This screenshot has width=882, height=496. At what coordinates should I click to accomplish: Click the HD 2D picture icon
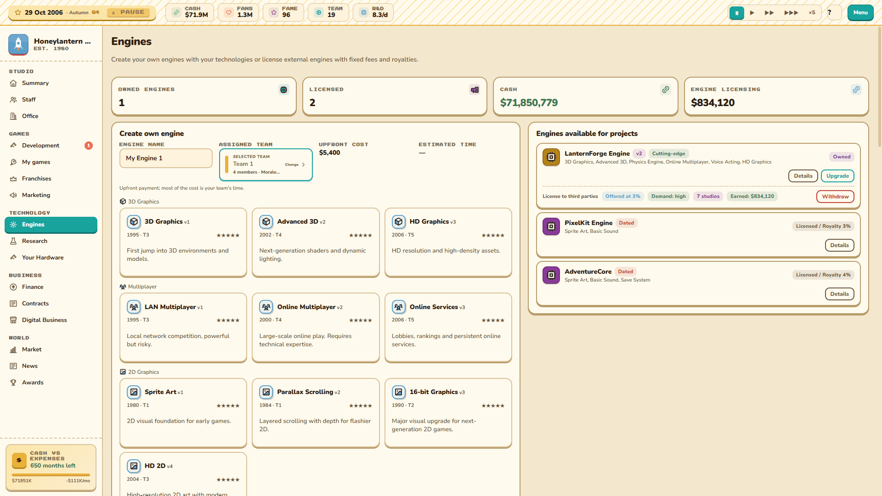pyautogui.click(x=134, y=466)
